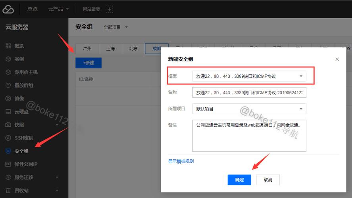Image resolution: width=352 pixels, height=198 pixels.
Task: Click the 实例 cube icon in sidebar
Action: 8,59
